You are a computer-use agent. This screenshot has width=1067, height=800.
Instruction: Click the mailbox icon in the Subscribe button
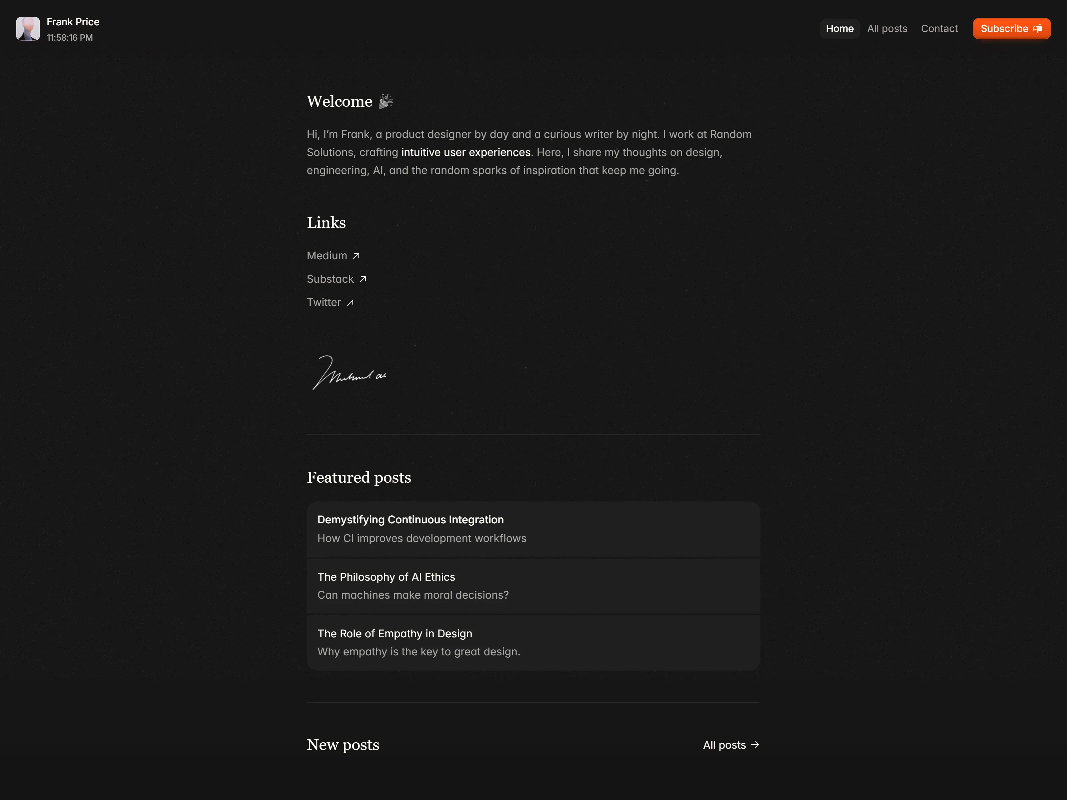(x=1038, y=29)
